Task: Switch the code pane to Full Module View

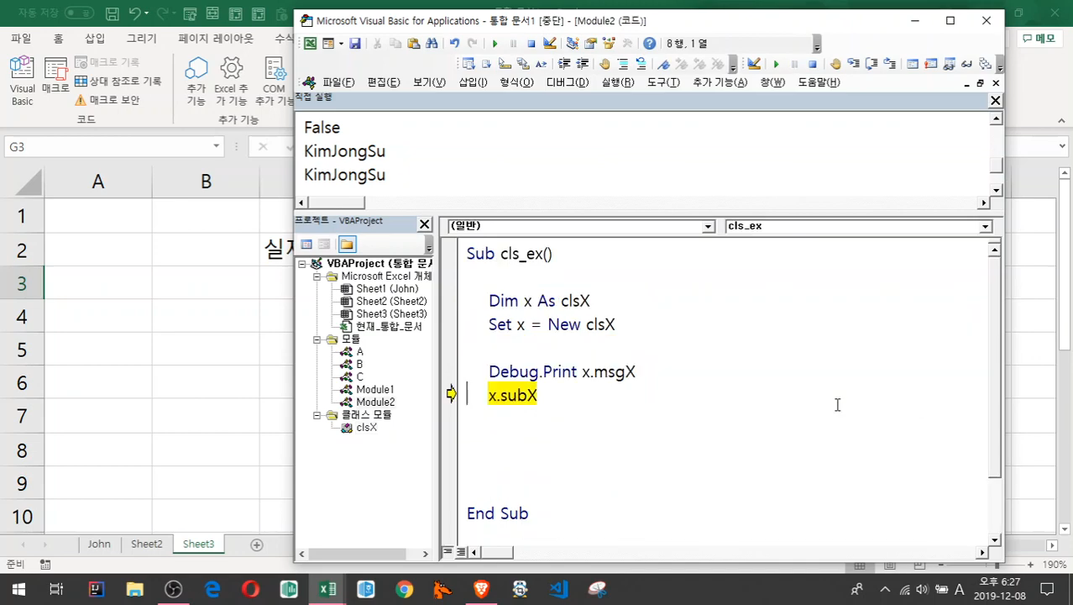Action: (x=461, y=552)
